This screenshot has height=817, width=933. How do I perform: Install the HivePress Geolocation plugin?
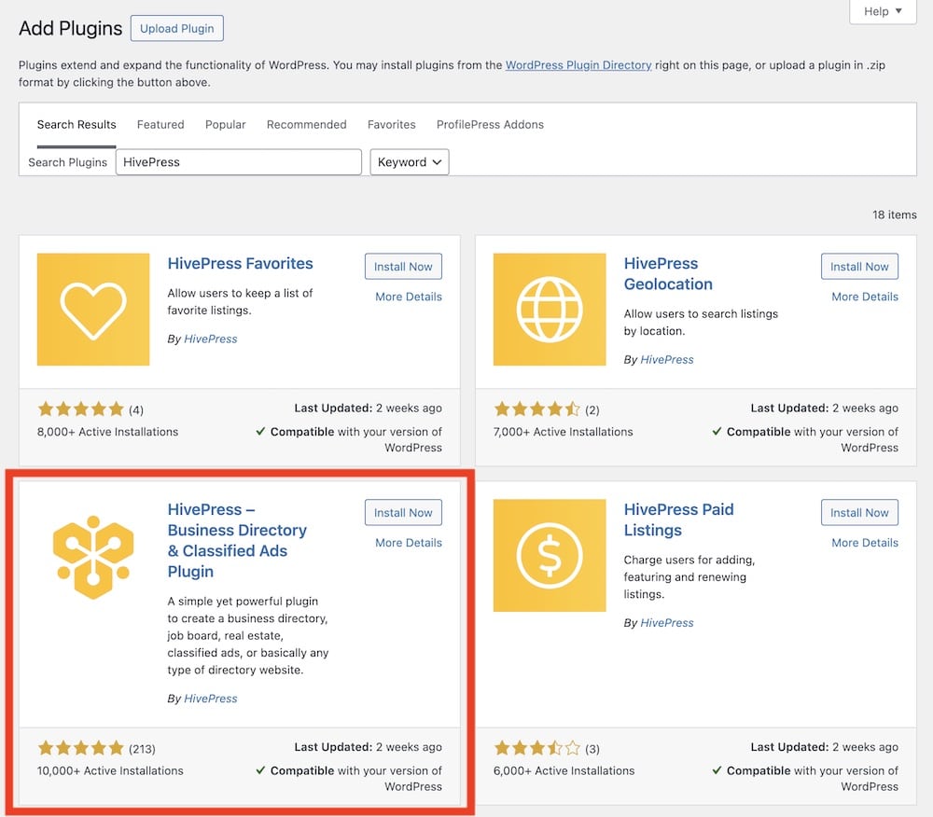pos(860,267)
